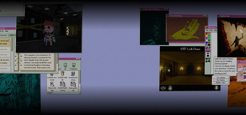
Task: Choose the medium brush dot in Sketchy
Action: pos(208,53)
